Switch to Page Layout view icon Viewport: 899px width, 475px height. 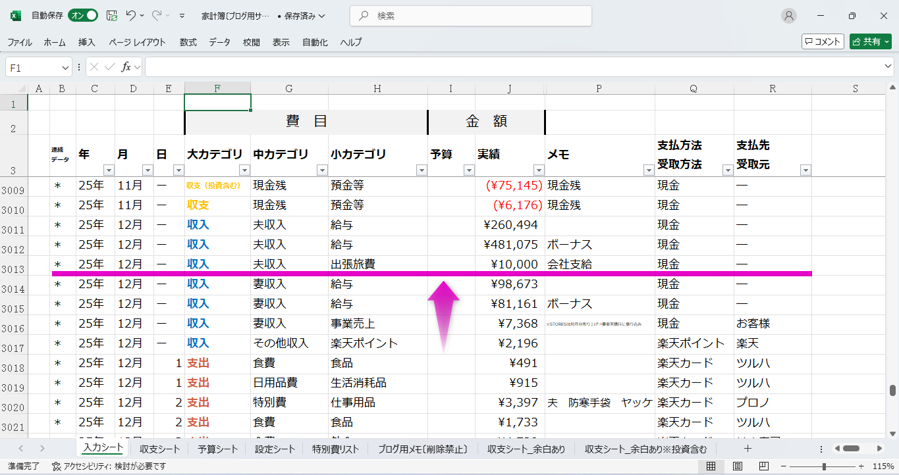pyautogui.click(x=736, y=466)
